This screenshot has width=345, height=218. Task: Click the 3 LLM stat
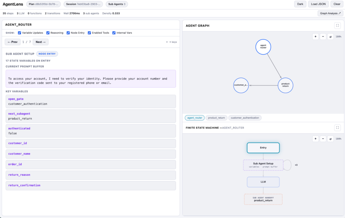[x=20, y=13]
